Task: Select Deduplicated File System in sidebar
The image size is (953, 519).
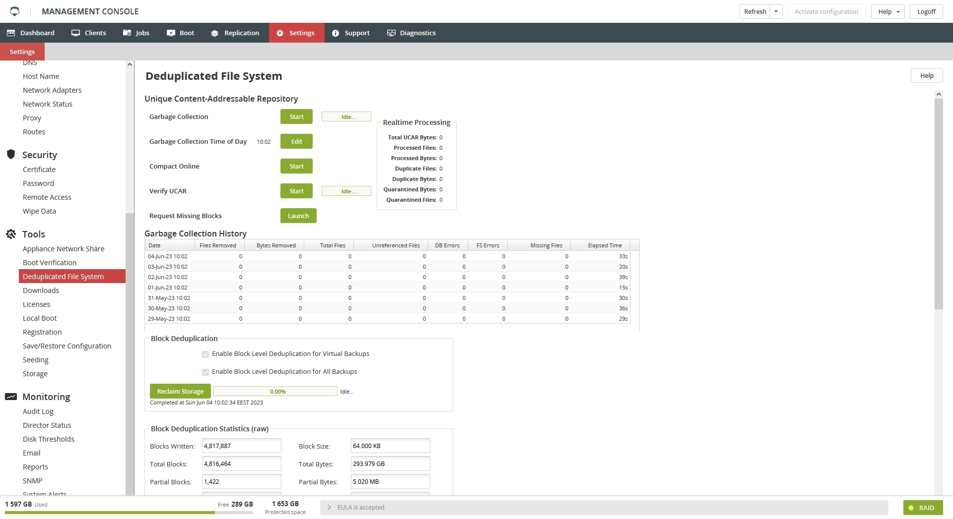Action: (x=72, y=276)
